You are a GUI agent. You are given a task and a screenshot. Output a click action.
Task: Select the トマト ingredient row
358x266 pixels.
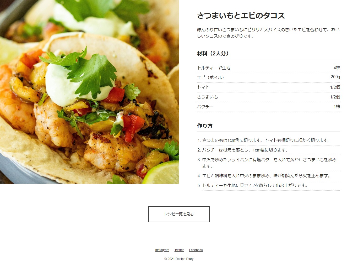tap(268, 87)
